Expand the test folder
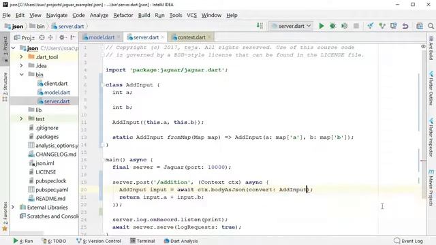 (x=21, y=118)
